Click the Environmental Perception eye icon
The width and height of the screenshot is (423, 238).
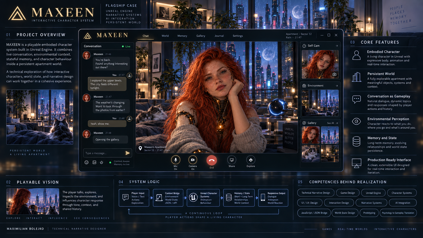(356, 121)
